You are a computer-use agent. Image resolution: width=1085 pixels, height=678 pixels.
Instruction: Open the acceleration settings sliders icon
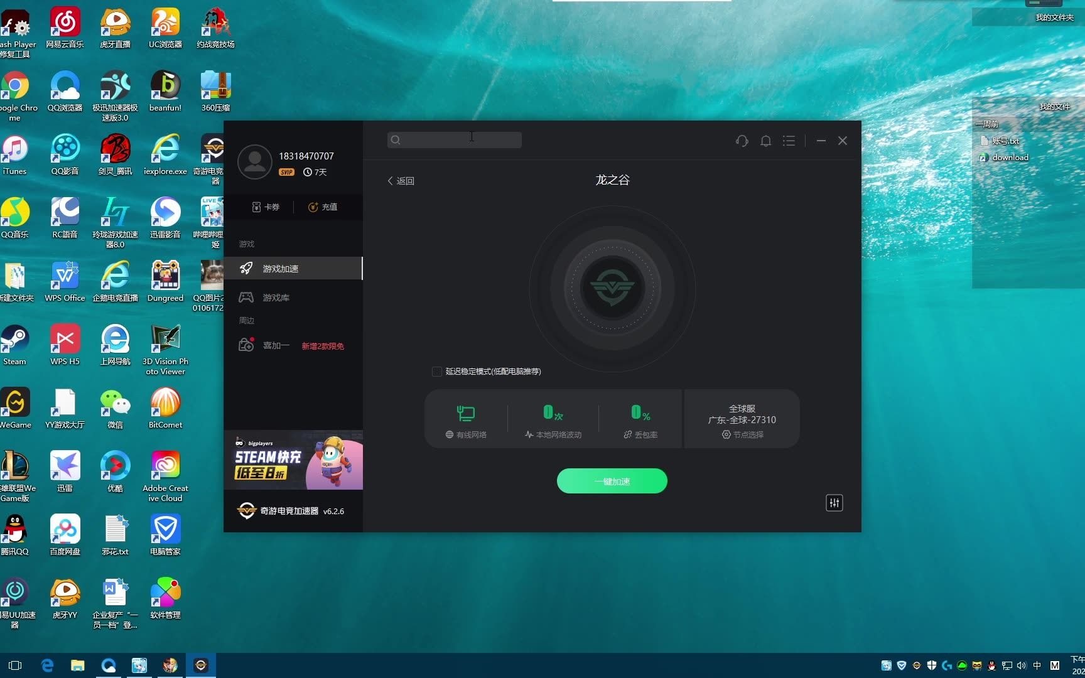(834, 503)
